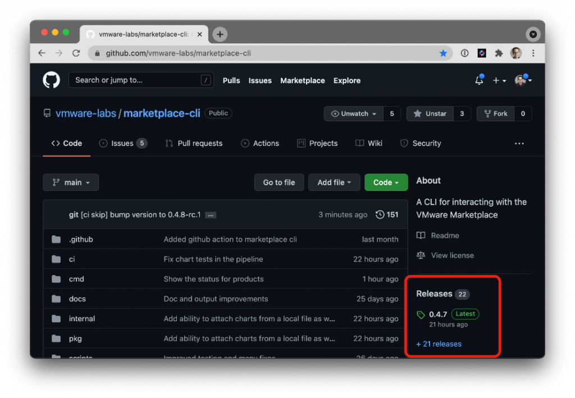
Task: Reload the page in browser
Action: pos(76,53)
